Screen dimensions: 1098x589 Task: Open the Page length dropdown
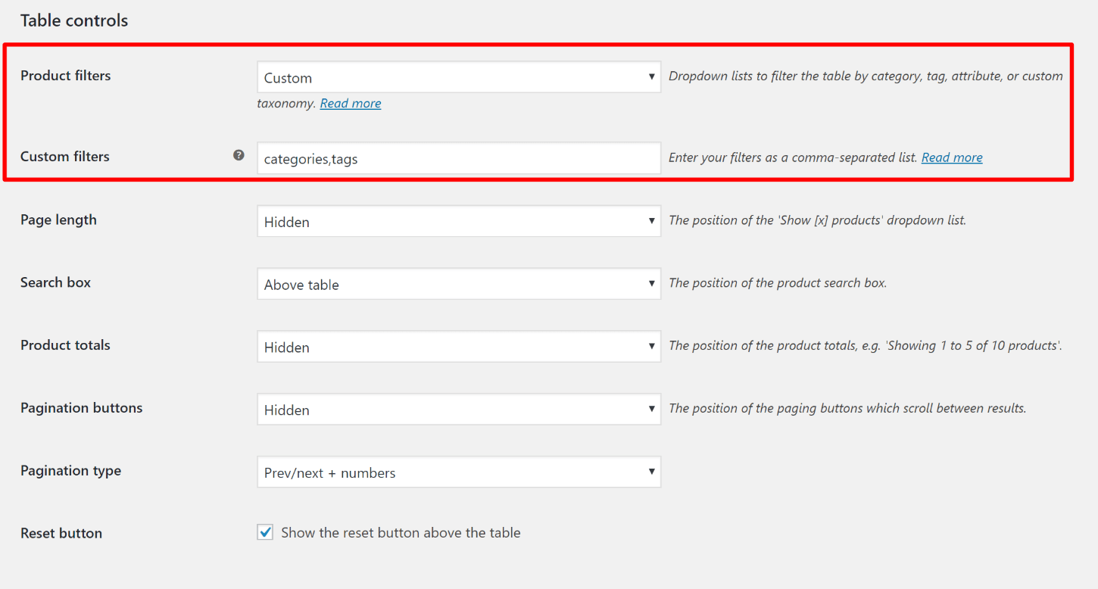coord(458,221)
